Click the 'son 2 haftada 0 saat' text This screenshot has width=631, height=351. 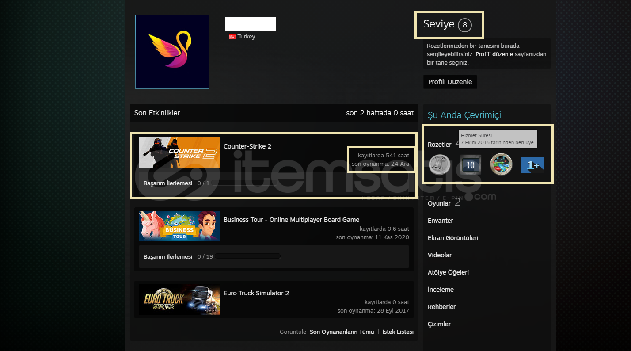click(380, 113)
